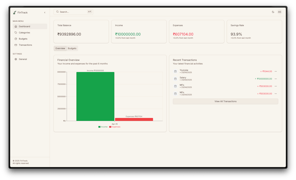Open options menu for Youtube transaction
296x180 pixels.
275,71
